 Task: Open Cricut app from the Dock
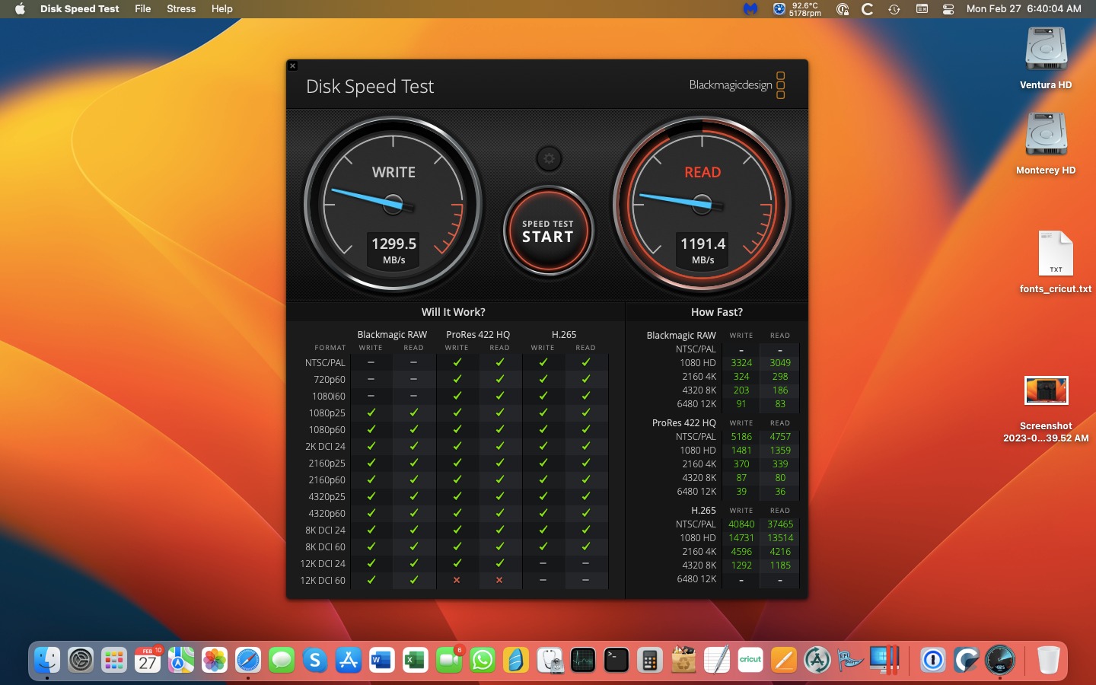(750, 660)
